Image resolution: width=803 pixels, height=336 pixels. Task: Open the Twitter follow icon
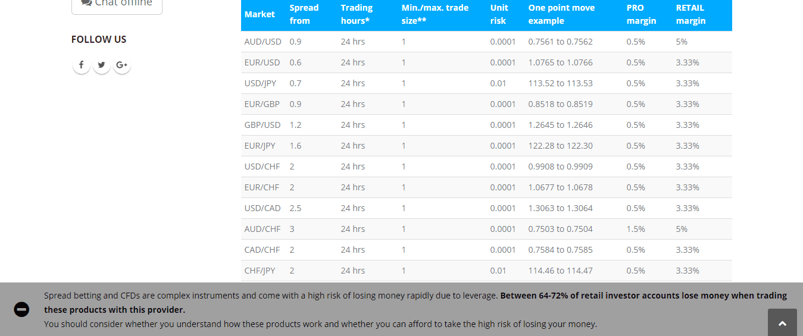tap(102, 65)
